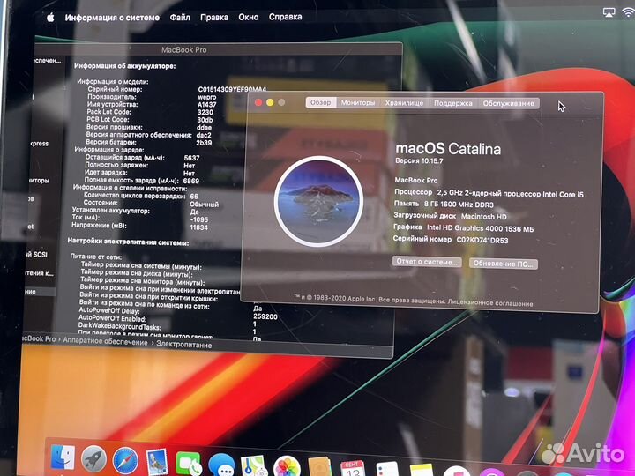Switch to the Хранилище tab
The width and height of the screenshot is (635, 476).
point(404,103)
